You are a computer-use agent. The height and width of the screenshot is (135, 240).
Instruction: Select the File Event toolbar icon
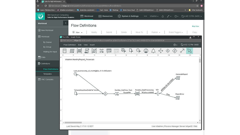coord(131,51)
